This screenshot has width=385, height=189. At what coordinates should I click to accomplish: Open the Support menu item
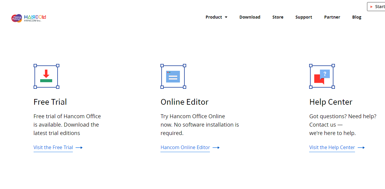pyautogui.click(x=304, y=17)
